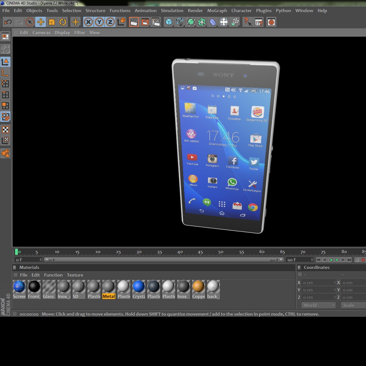Screen dimensions: 366x366
Task: Go to end of animation
Action: 349,260
